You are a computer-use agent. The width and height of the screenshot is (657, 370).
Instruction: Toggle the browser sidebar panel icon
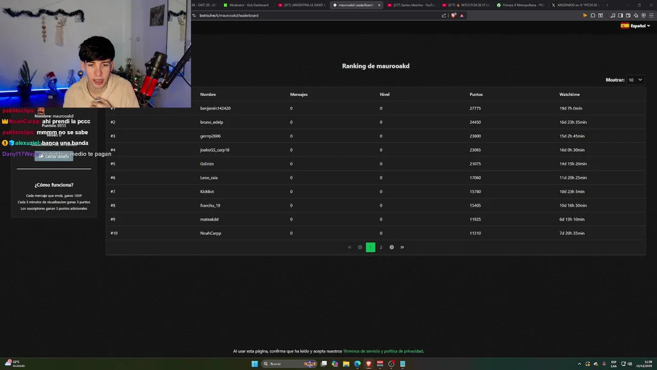click(621, 15)
